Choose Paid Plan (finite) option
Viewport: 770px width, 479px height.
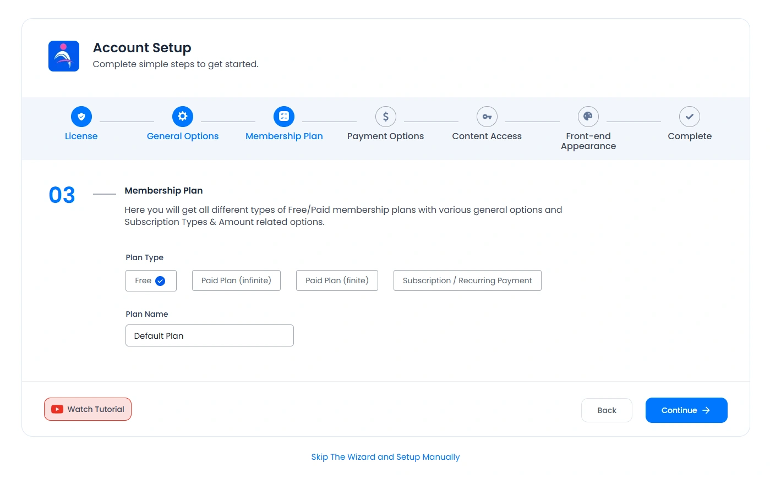point(337,280)
